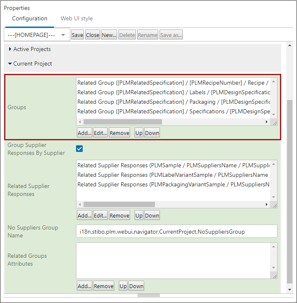Click Remove under Related Supplier Responses

click(x=119, y=215)
